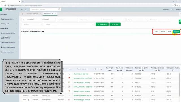Open Склад доставки dropdown
The width and height of the screenshot is (181, 102).
point(113,20)
